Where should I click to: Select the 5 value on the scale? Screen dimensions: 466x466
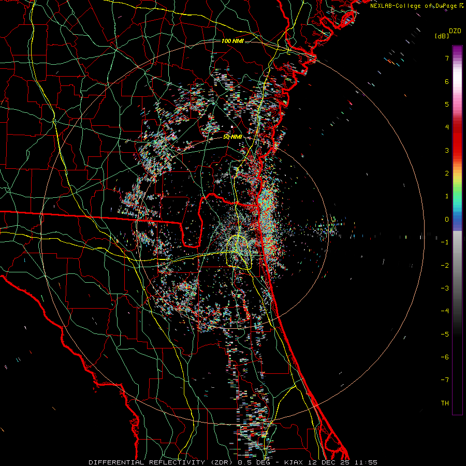click(447, 104)
